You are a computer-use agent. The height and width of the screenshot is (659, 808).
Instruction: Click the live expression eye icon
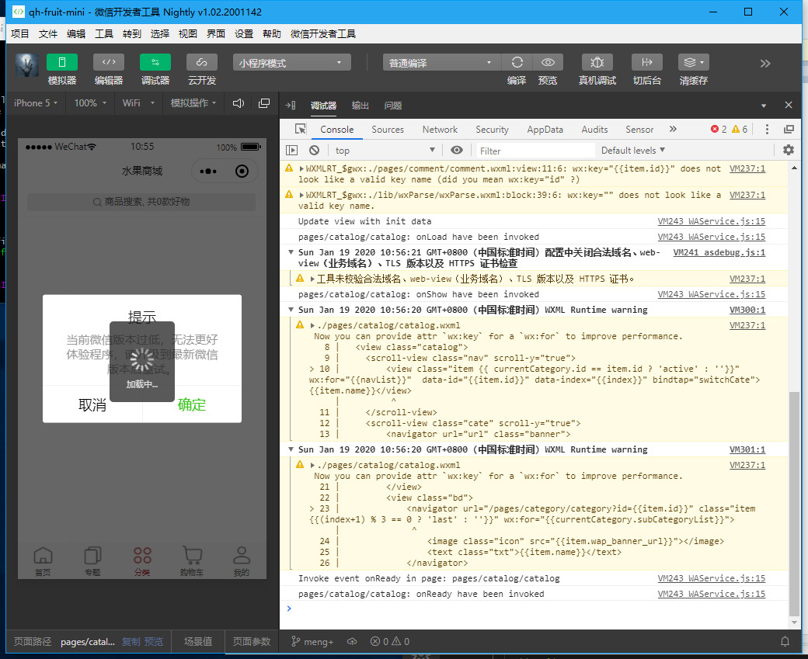point(457,151)
